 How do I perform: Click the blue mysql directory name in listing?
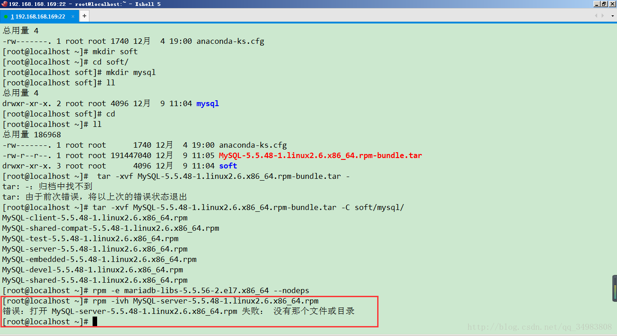(x=207, y=103)
